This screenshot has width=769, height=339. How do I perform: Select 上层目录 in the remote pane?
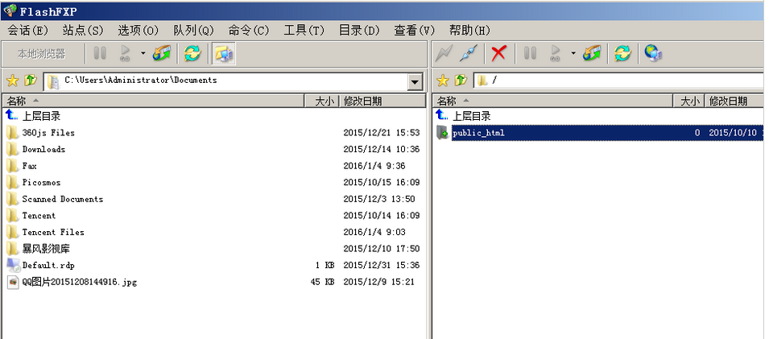[471, 116]
